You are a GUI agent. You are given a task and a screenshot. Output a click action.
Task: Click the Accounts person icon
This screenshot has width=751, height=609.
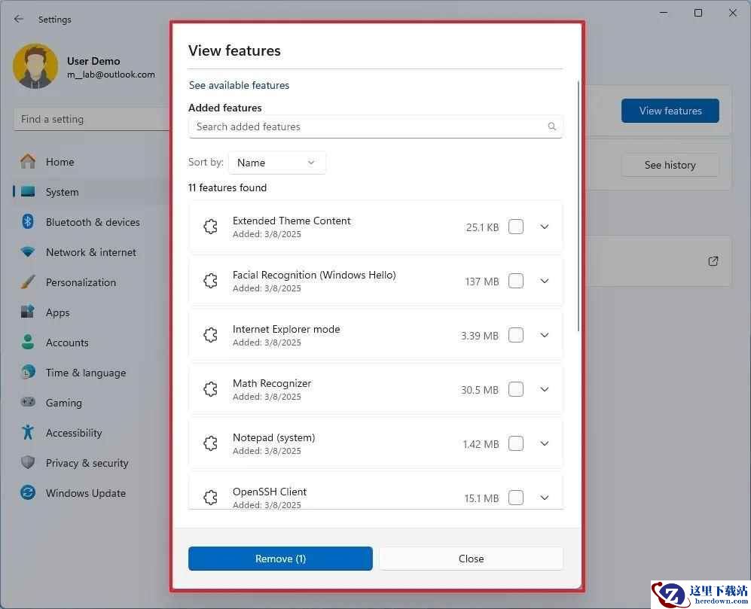tap(28, 342)
